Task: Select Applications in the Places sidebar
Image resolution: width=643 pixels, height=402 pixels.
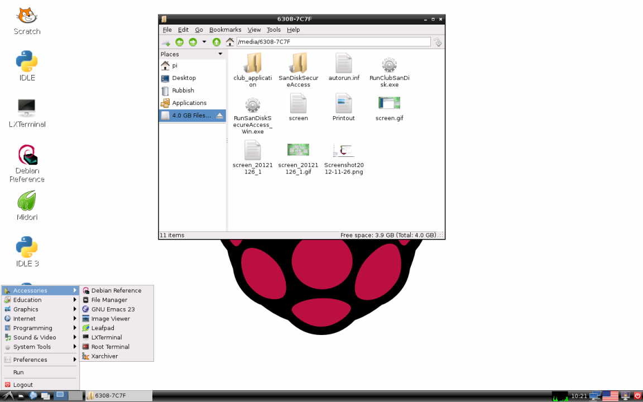Action: click(193, 103)
